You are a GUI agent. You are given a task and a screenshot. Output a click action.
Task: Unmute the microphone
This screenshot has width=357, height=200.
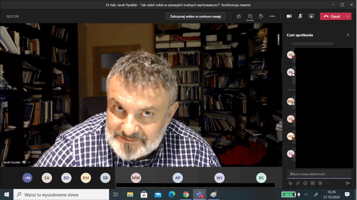point(300,16)
